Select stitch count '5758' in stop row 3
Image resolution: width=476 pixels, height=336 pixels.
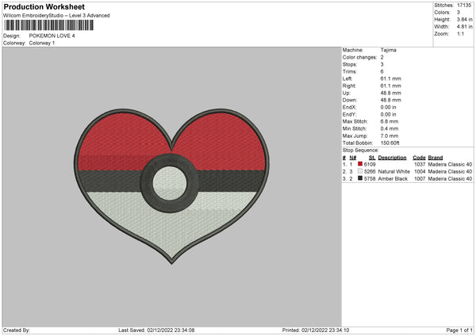point(370,179)
